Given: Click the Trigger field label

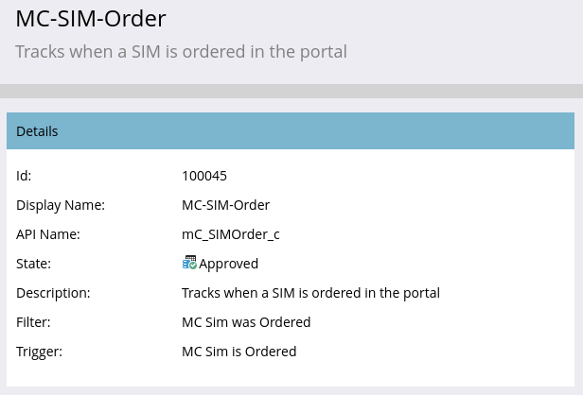Looking at the screenshot, I should [39, 352].
